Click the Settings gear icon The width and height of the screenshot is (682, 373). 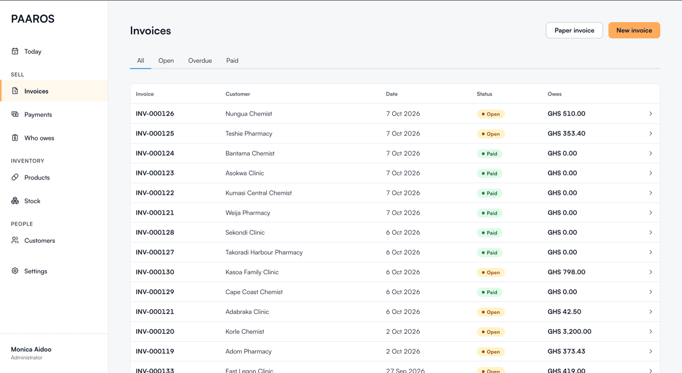[15, 271]
